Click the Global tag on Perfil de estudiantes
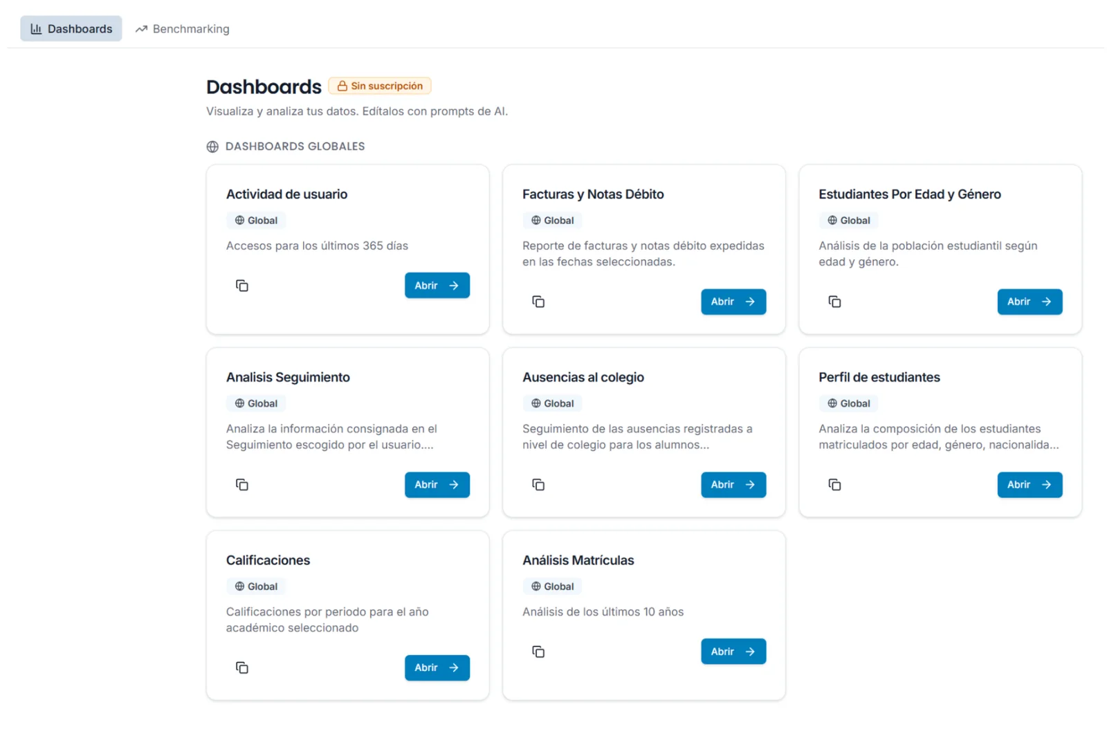This screenshot has height=738, width=1107. click(849, 403)
